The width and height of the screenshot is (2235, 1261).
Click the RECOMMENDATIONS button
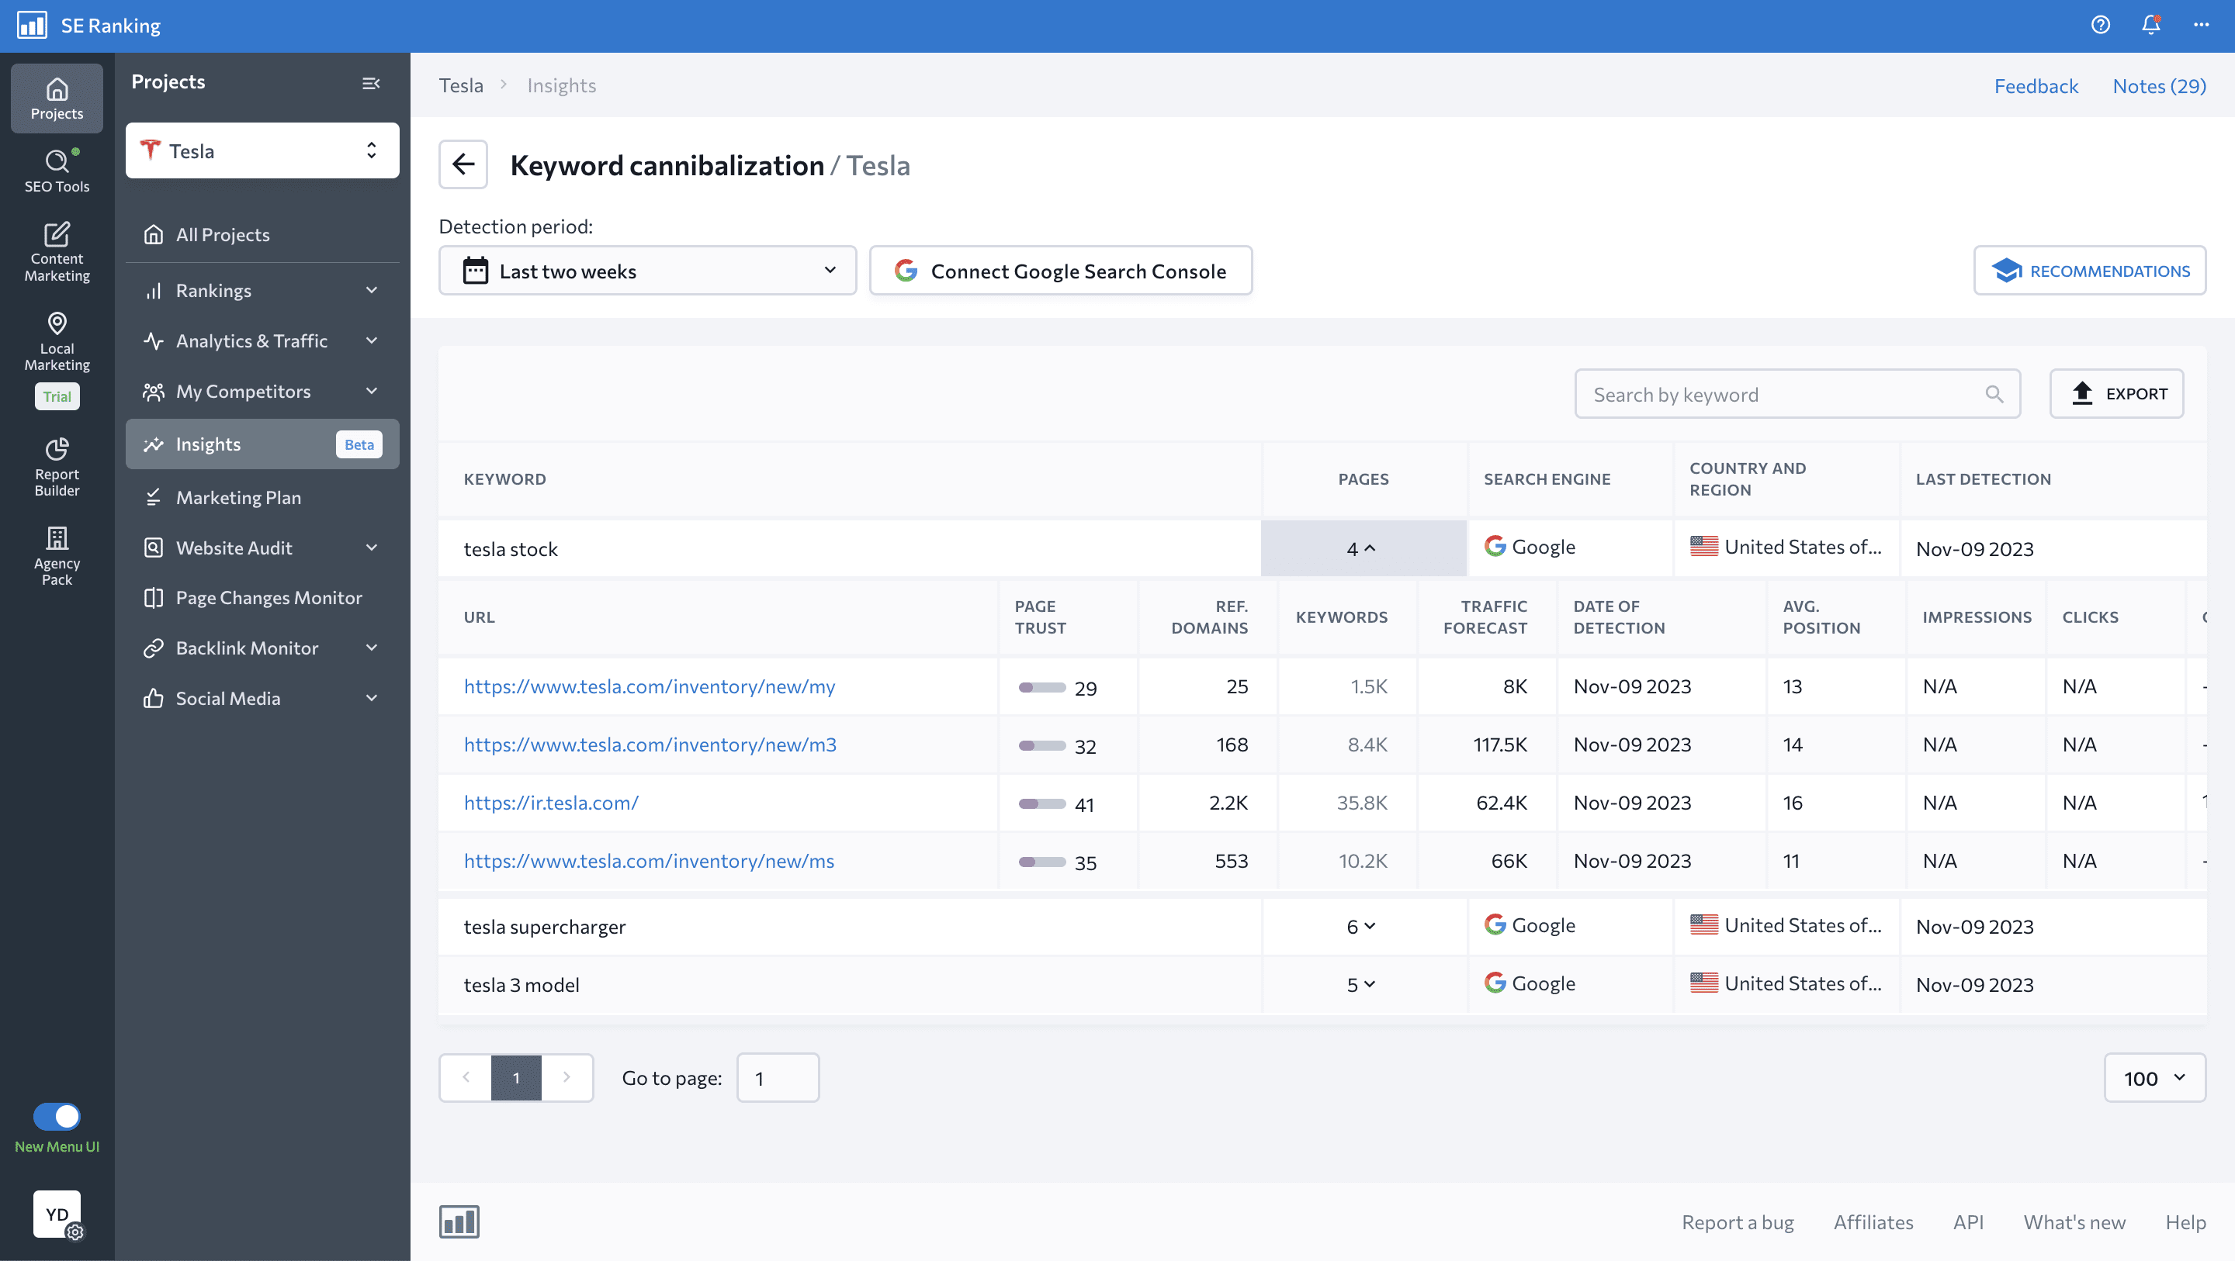2089,271
